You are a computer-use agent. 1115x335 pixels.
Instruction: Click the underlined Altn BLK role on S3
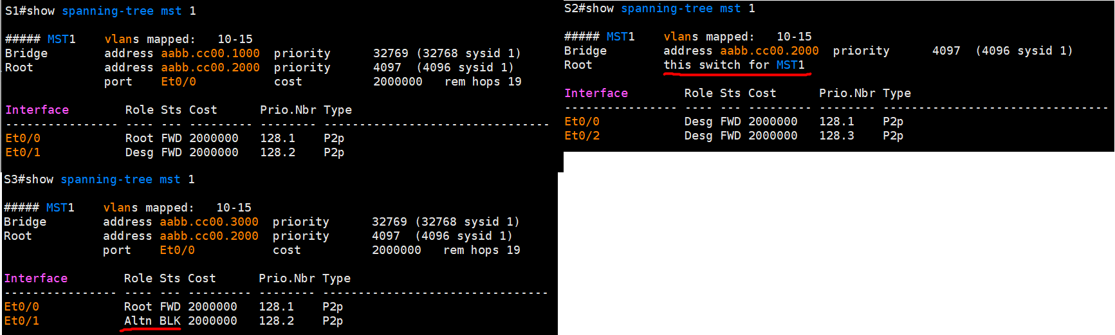[x=152, y=321]
